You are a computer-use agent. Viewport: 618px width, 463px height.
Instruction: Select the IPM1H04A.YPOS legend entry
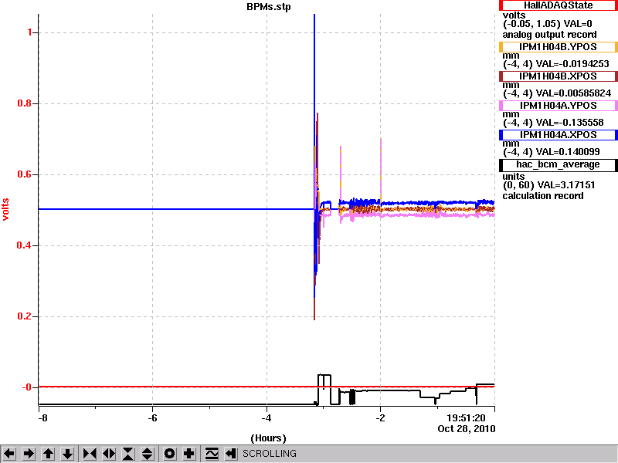coord(558,106)
